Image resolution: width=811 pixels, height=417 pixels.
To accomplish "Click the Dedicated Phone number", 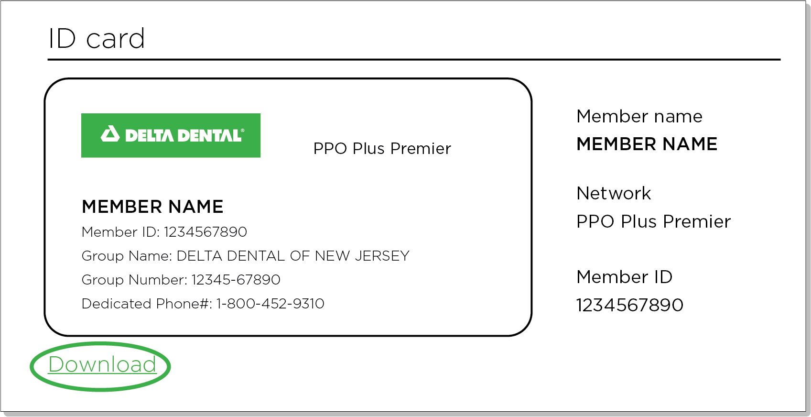I will pos(270,304).
